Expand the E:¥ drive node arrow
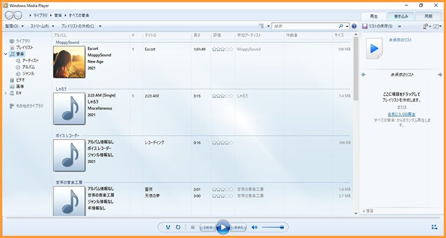Image resolution: width=446 pixels, height=238 pixels. click(x=6, y=93)
